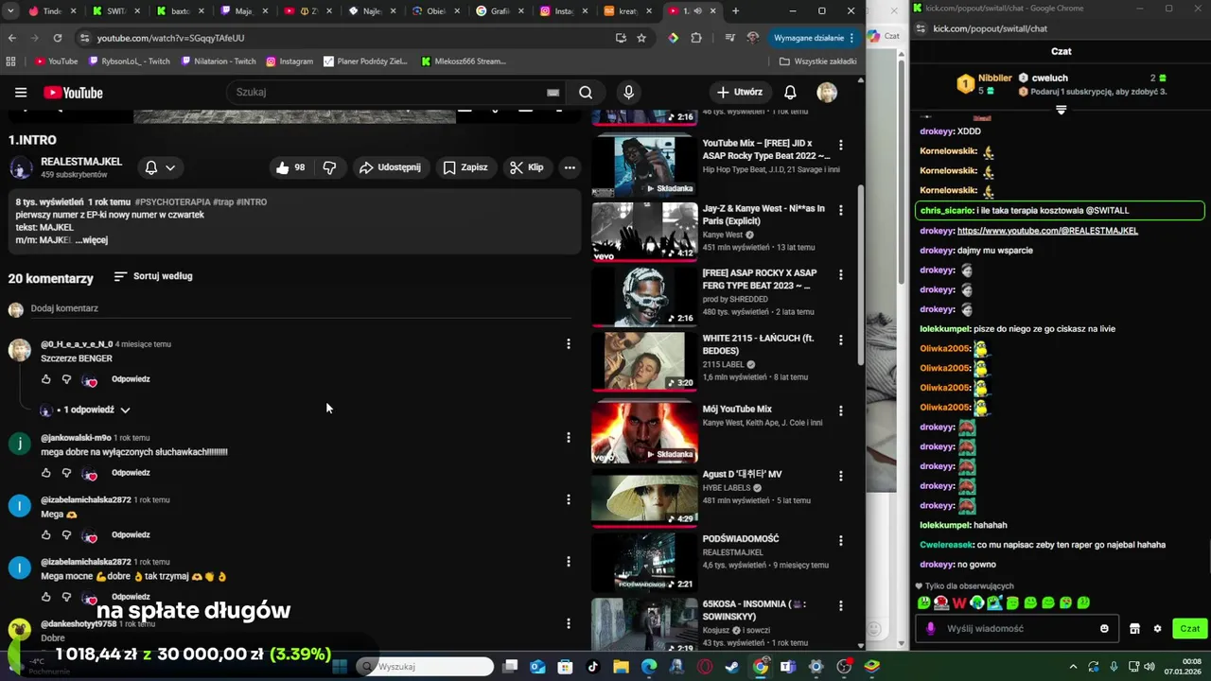Open the Planer Podróży bookmark

(x=365, y=61)
